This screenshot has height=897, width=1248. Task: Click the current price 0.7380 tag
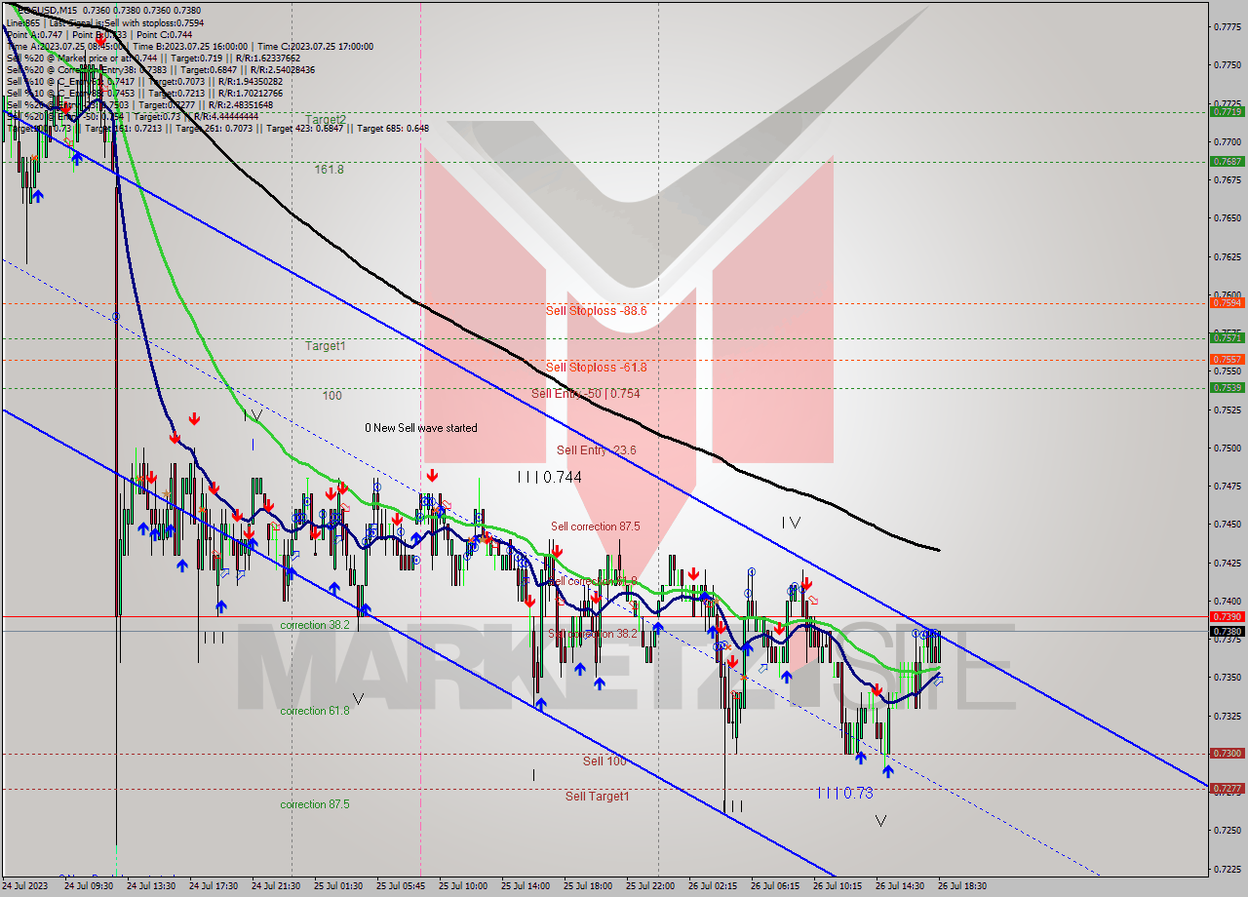click(1227, 631)
